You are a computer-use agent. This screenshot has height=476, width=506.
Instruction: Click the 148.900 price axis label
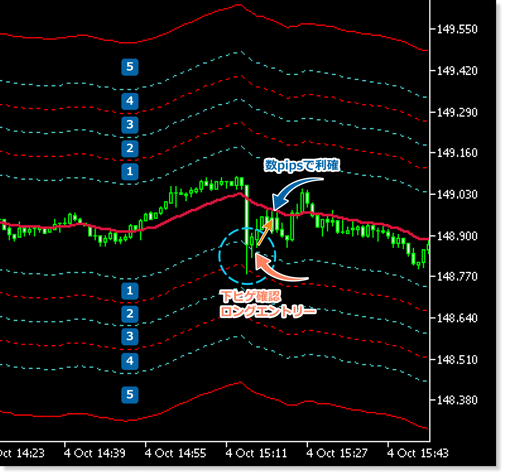coord(457,236)
